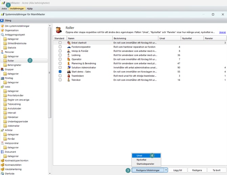
Task: Choose Nyckeltal from the dropdown menu
Action: point(146,160)
